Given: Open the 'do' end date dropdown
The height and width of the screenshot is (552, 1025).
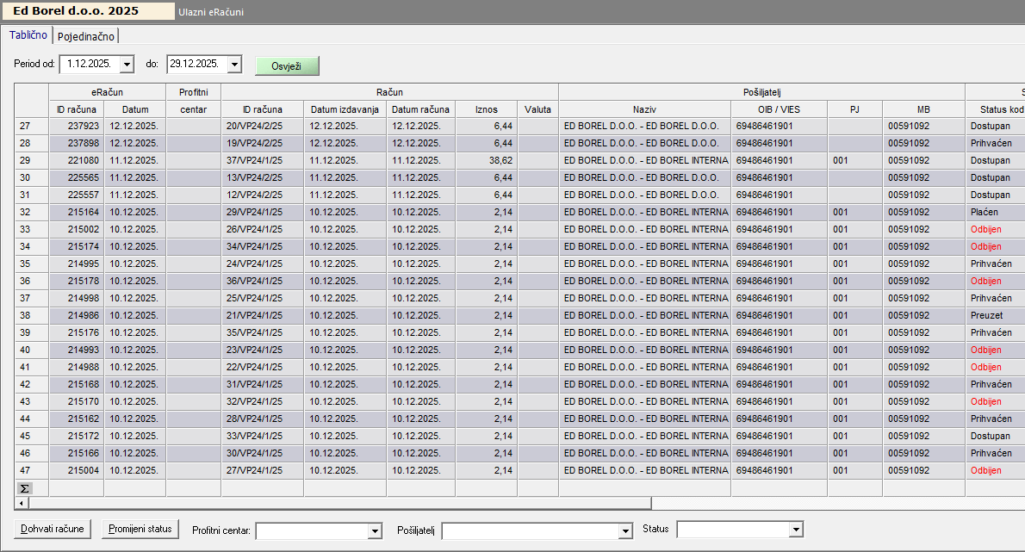Looking at the screenshot, I should (x=235, y=65).
